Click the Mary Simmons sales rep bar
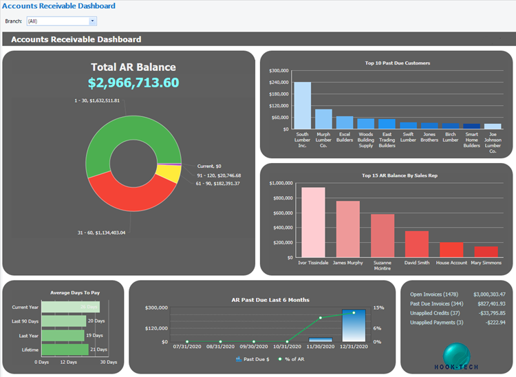The height and width of the screenshot is (377, 516). pyautogui.click(x=486, y=252)
